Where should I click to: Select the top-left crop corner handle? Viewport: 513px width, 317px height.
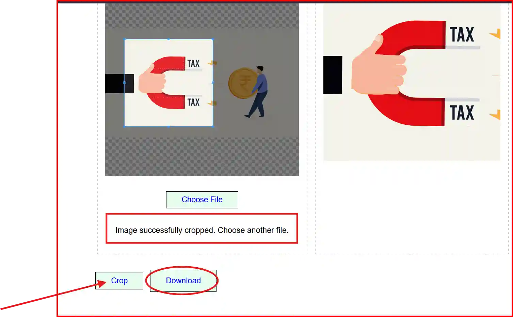click(125, 39)
